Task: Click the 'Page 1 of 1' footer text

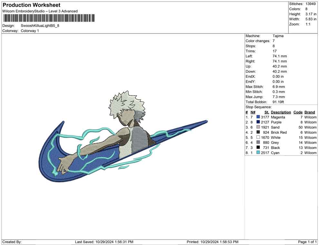Action: 307,242
